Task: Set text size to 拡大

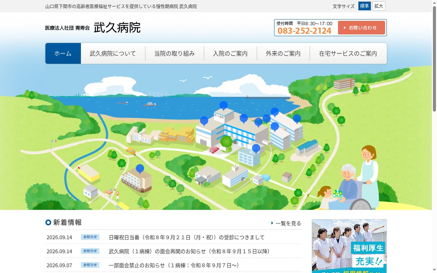Action: pos(379,6)
